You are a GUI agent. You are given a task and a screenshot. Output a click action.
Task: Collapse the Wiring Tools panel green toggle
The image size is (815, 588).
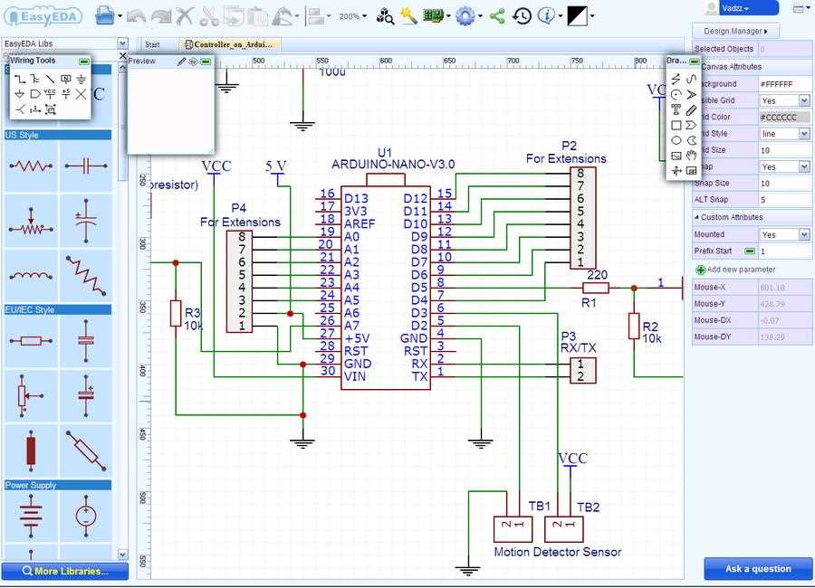tap(83, 62)
